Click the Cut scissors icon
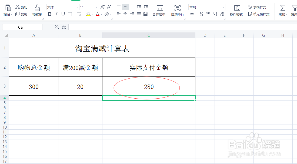Viewport: 297px width, 164px height. (x=17, y=7)
